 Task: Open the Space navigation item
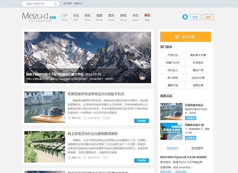(136, 17)
